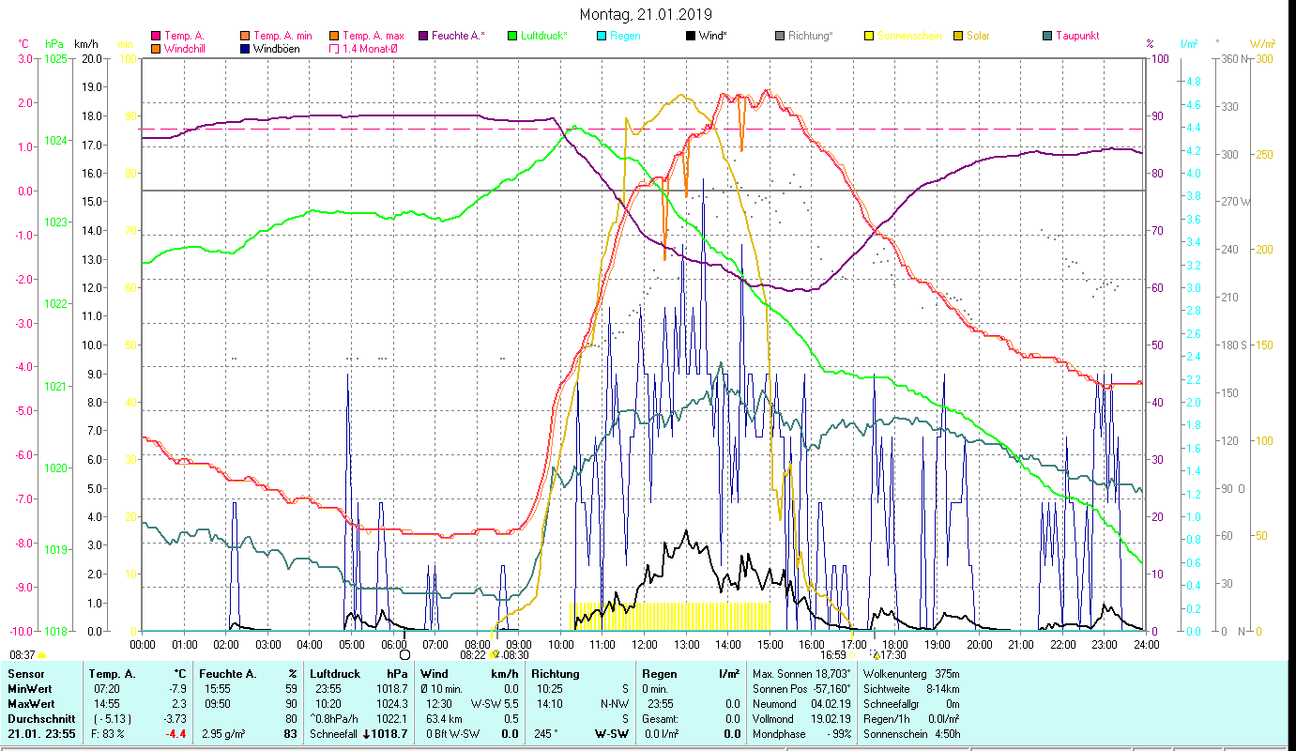Screen dimensions: 1296x751
Task: Click the 'Sichtweite' visibility row
Action: click(911, 689)
